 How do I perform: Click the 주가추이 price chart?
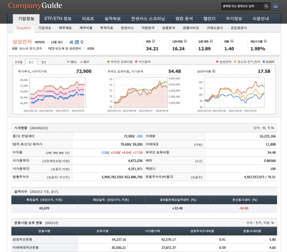click(58, 92)
